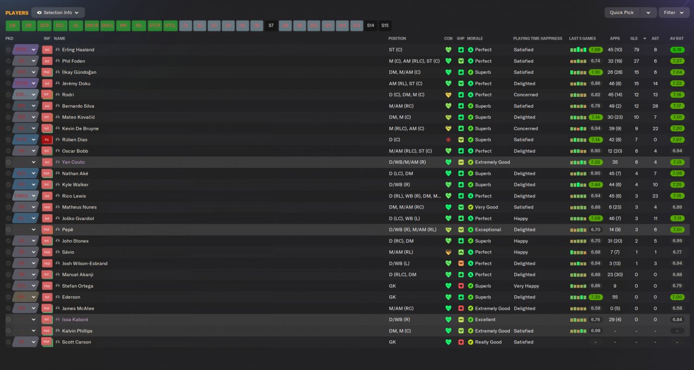Click Issa Kaboré's sharpness dash icon
The image size is (694, 370).
[x=461, y=320]
